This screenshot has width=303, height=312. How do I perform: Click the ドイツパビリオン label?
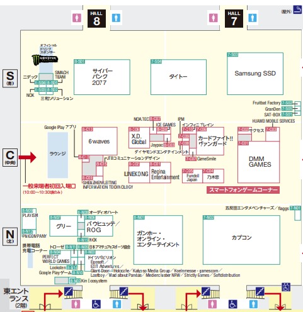coord(102,257)
